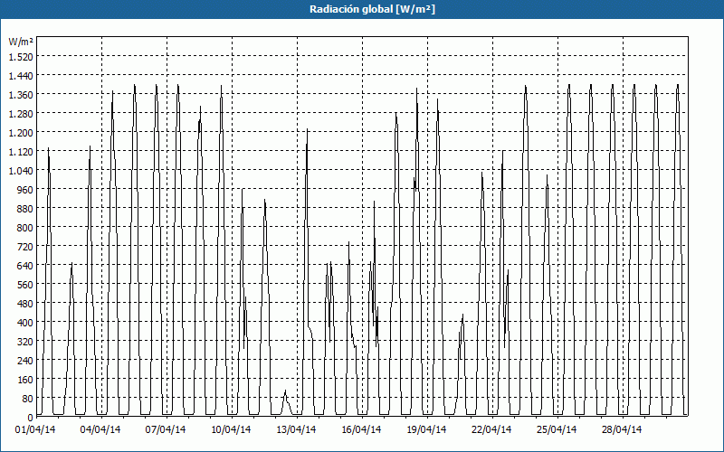Click the 240 y-axis label
The height and width of the screenshot is (452, 724).
(x=25, y=360)
